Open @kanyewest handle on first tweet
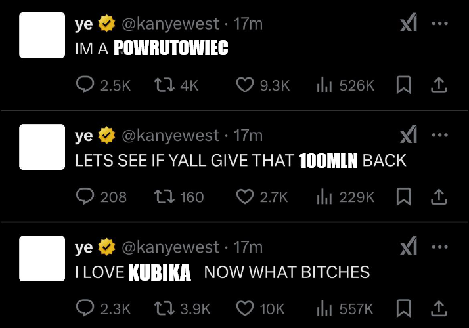469x328 pixels. (170, 24)
